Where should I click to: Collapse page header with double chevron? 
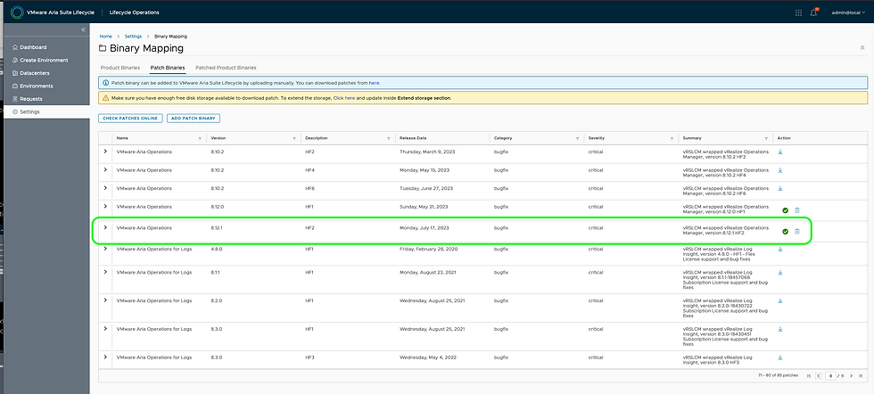point(862,48)
